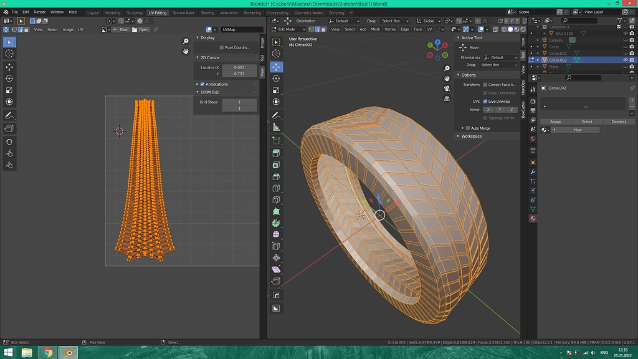Image resolution: width=638 pixels, height=359 pixels.
Task: Select the Smooth tool in 3D viewport
Action: (x=276, y=234)
